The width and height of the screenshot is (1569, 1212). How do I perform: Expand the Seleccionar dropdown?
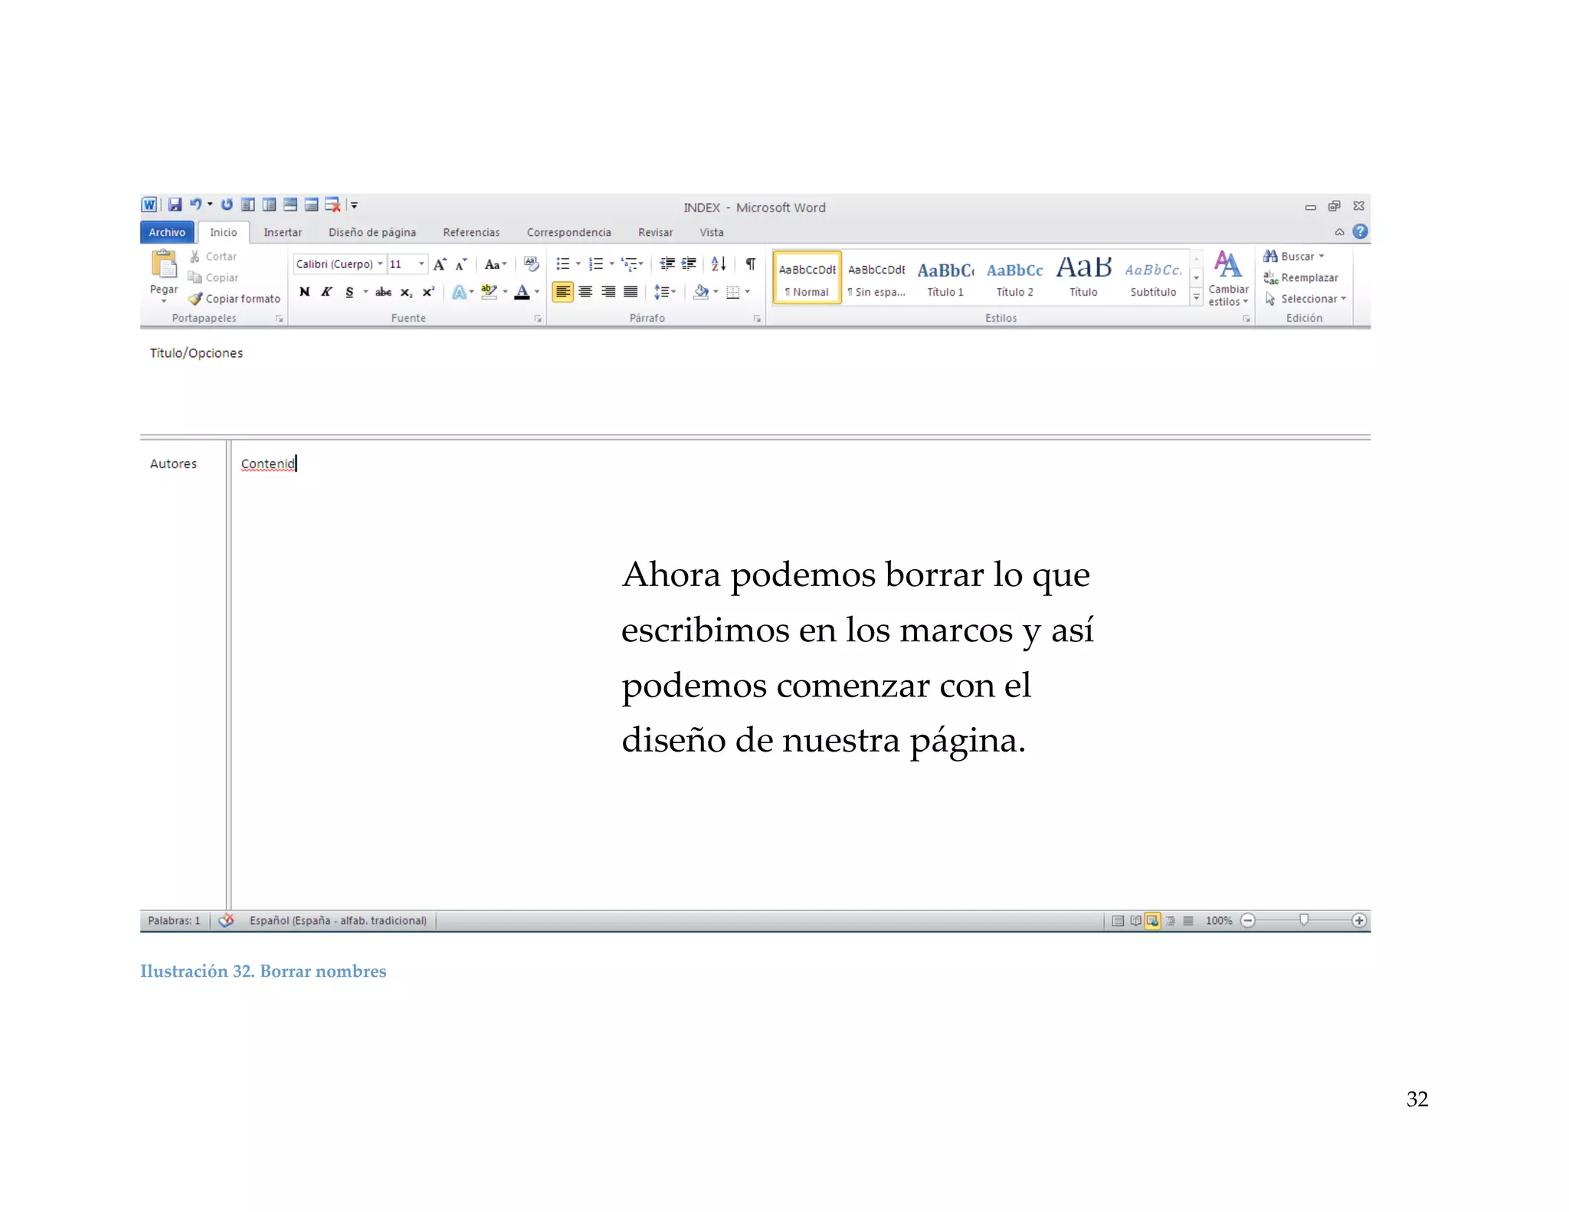pos(1344,299)
